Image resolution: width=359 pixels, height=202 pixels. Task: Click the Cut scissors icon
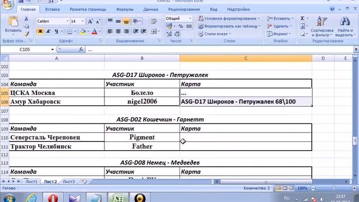(x=26, y=19)
